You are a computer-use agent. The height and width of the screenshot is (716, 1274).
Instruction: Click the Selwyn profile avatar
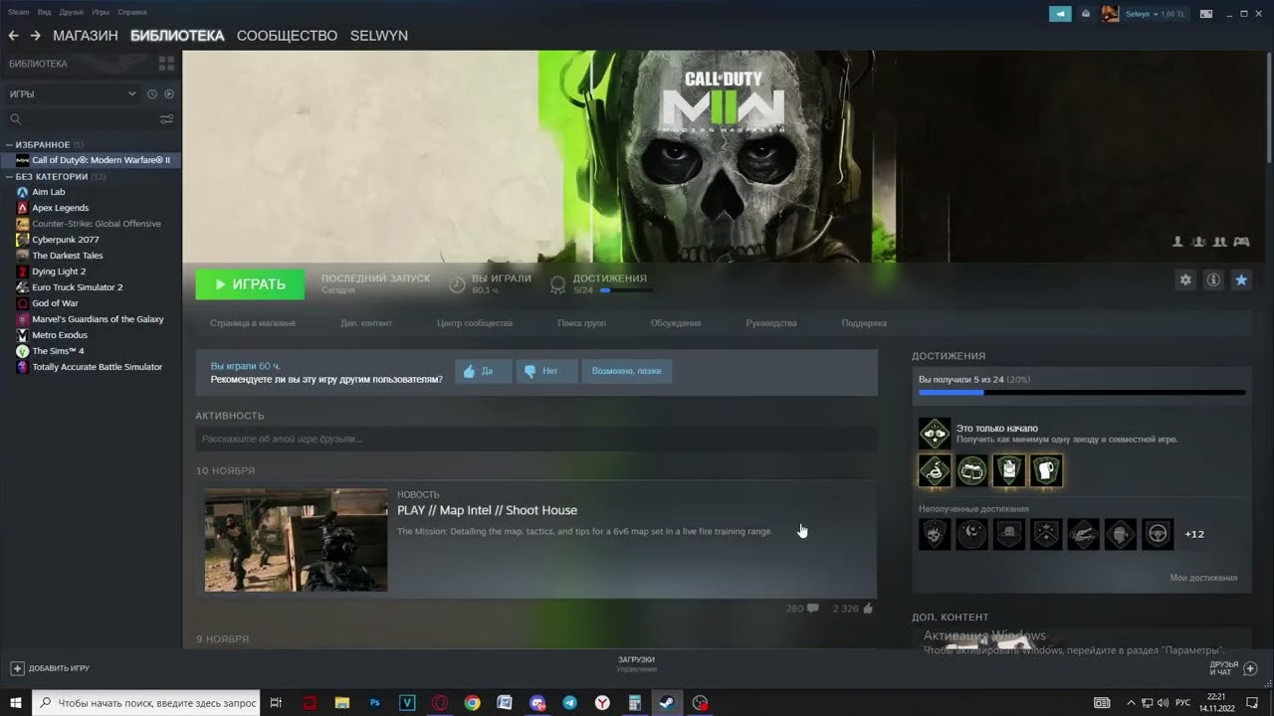pos(1110,14)
